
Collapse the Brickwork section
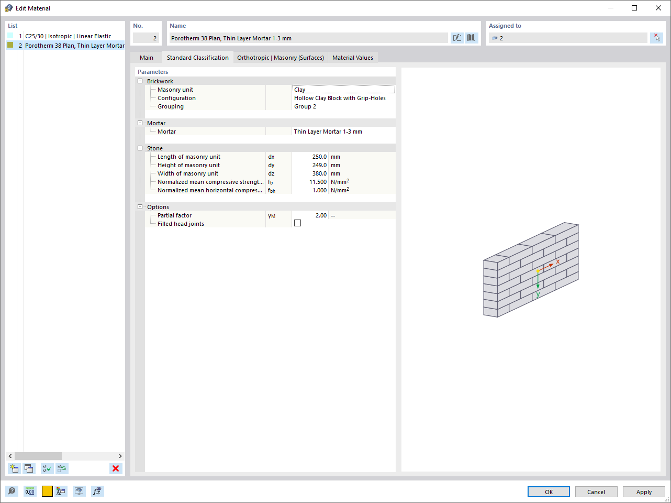coord(140,81)
